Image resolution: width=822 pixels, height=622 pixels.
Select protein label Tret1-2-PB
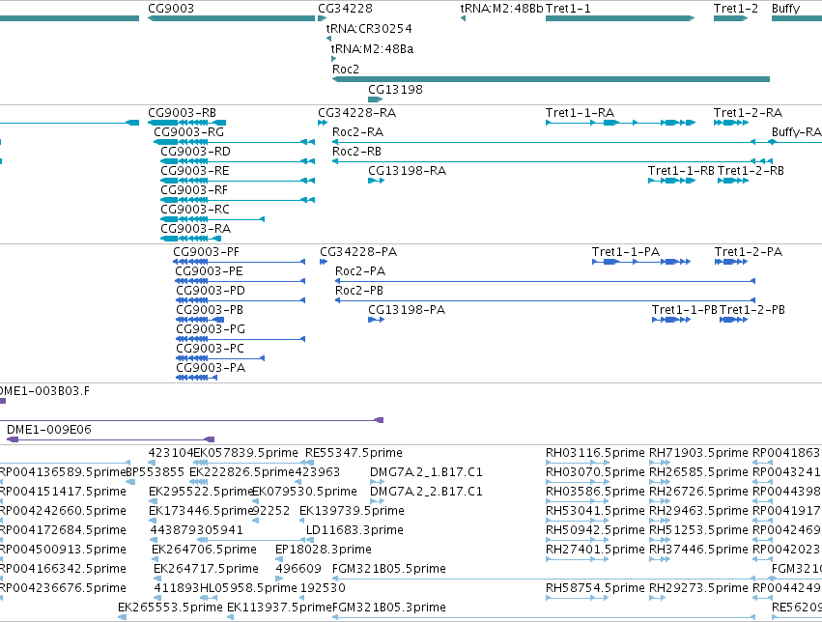tap(752, 310)
